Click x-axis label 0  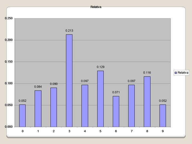[x=23, y=131]
